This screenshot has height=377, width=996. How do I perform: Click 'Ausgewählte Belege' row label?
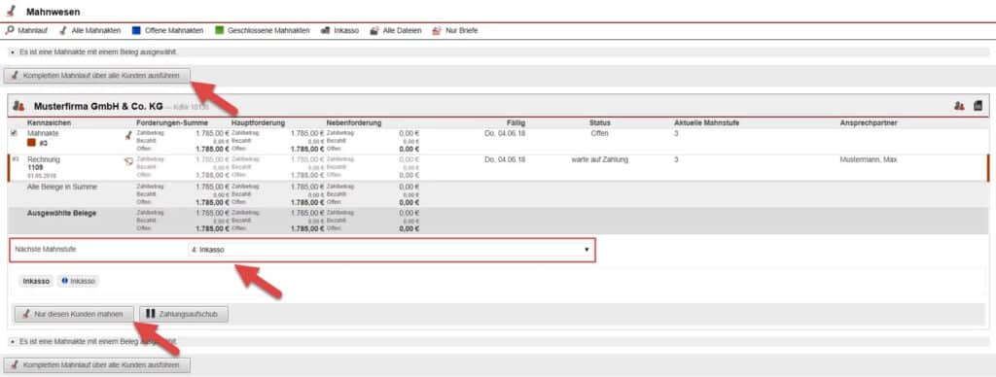point(61,213)
